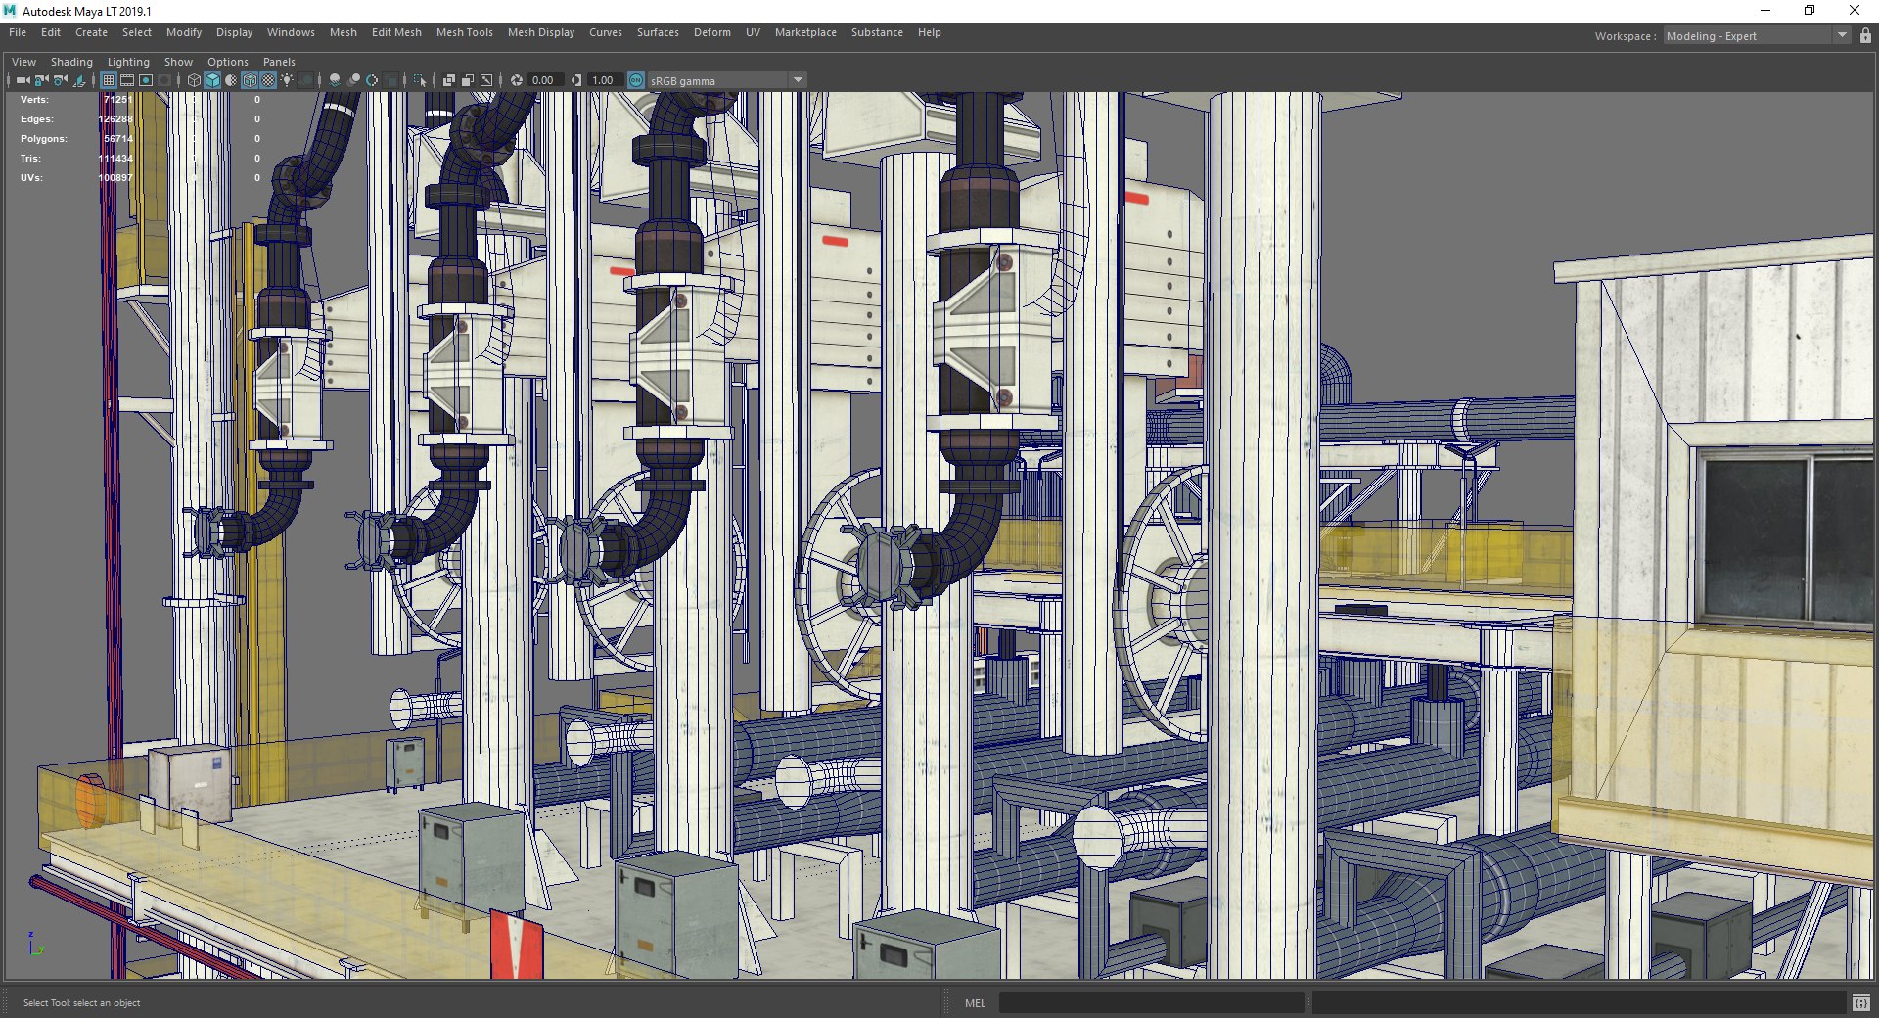The height and width of the screenshot is (1018, 1879).
Task: Select Smooth Shade All cube icon
Action: 212,80
